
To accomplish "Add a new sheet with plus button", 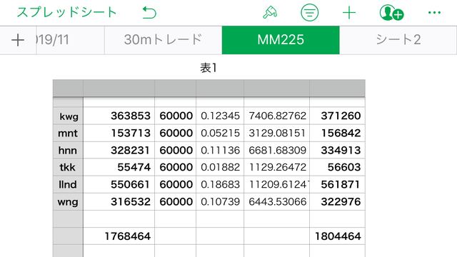I will point(18,40).
